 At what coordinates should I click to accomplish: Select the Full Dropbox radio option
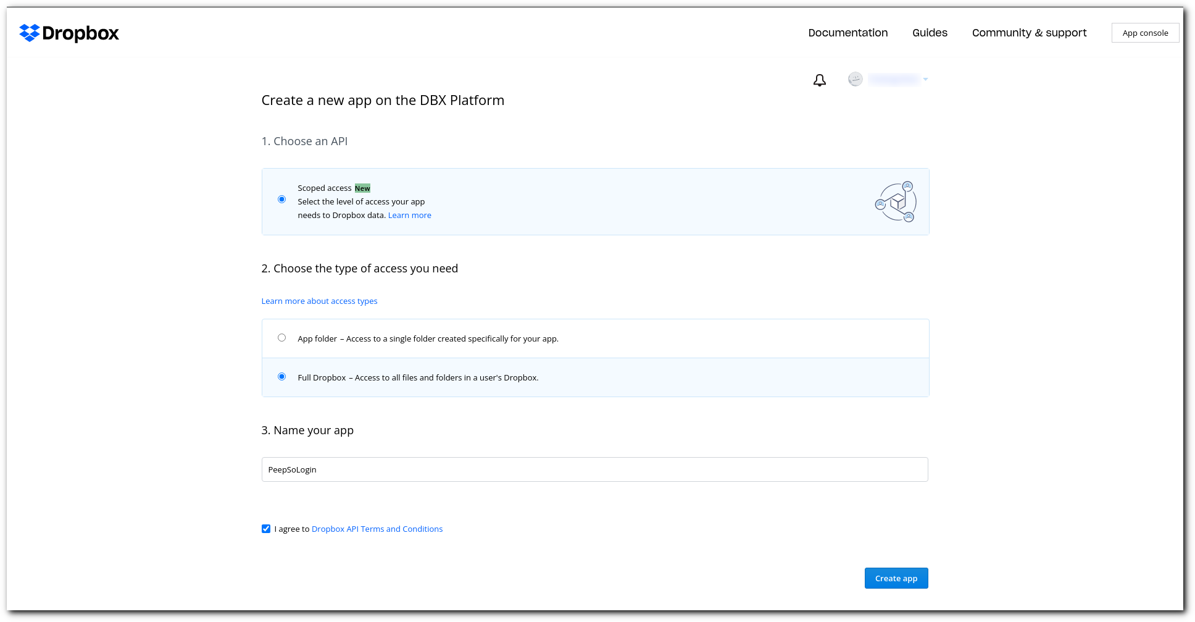tap(281, 376)
